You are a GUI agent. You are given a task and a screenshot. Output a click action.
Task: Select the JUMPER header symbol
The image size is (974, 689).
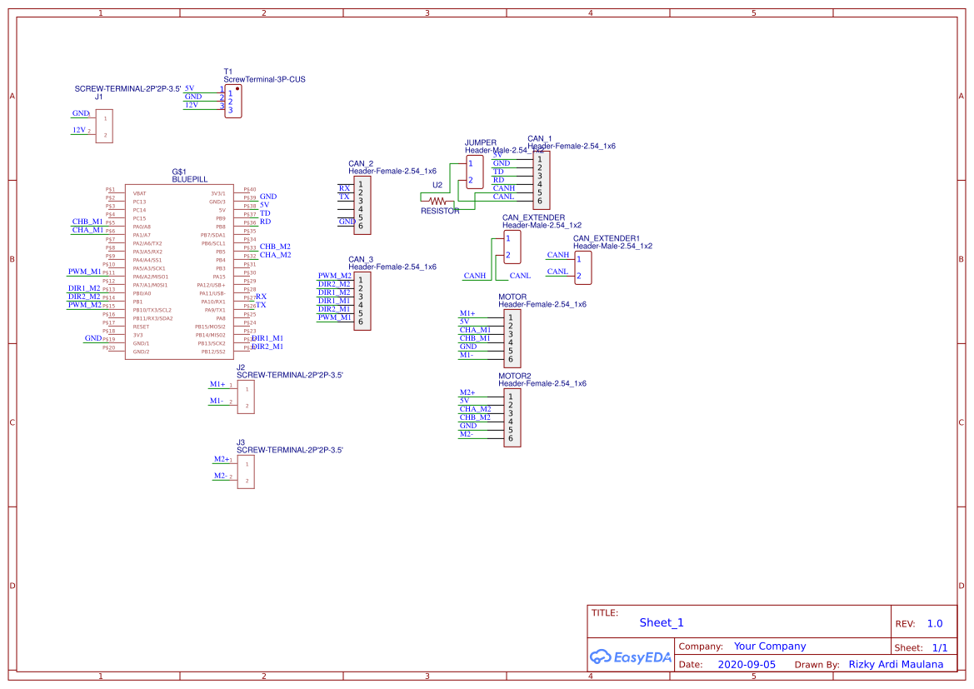(473, 171)
